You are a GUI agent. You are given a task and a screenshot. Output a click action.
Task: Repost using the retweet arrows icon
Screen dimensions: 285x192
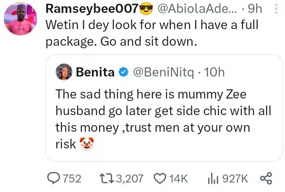[x=106, y=179]
